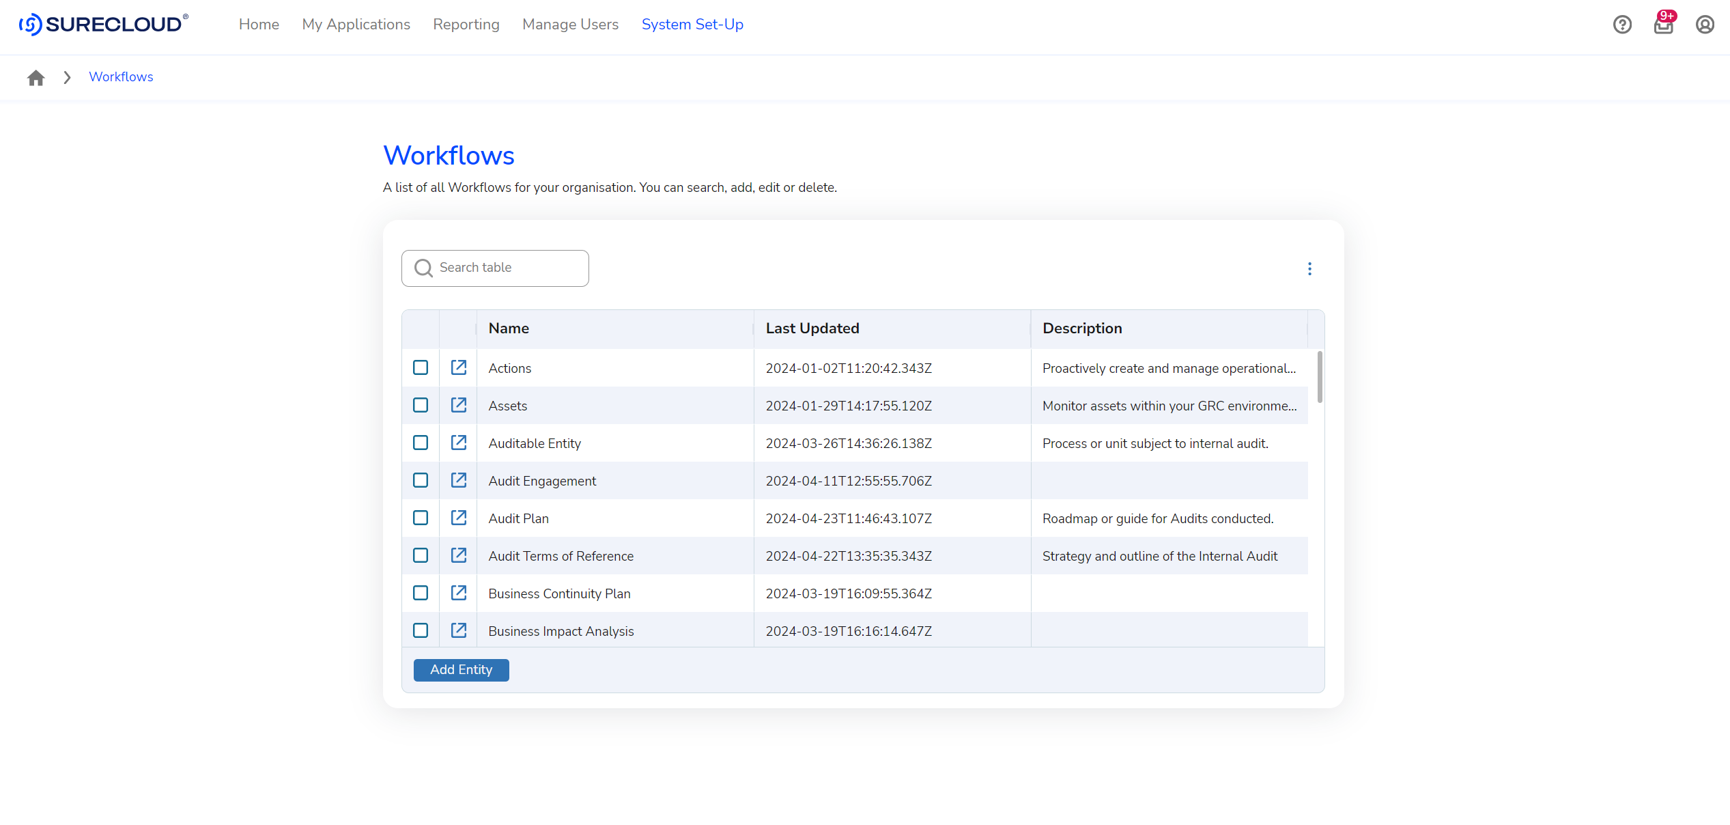Sort the table by the Name column

[509, 328]
